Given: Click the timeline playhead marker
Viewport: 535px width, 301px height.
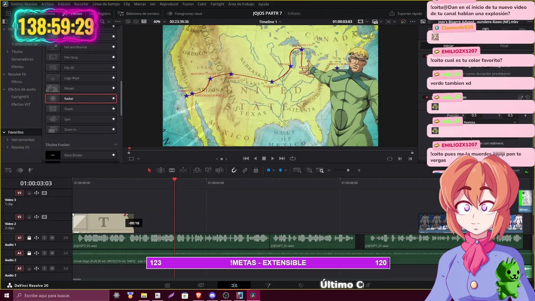Looking at the screenshot, I should click(x=175, y=179).
